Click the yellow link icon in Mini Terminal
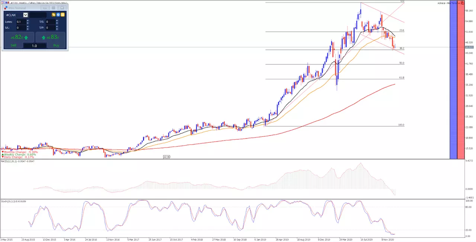Screen dimensions: 476x242 click(54, 15)
